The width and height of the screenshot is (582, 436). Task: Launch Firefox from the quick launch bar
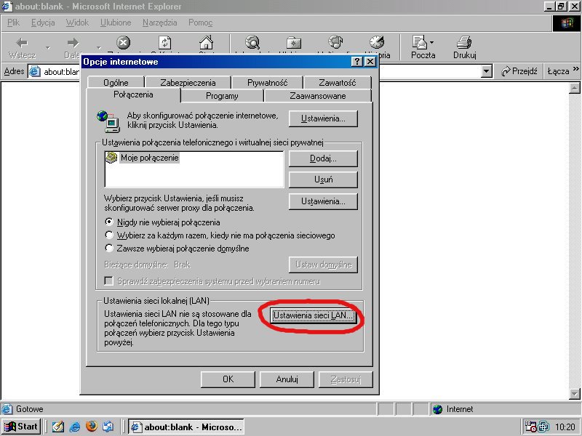(92, 427)
